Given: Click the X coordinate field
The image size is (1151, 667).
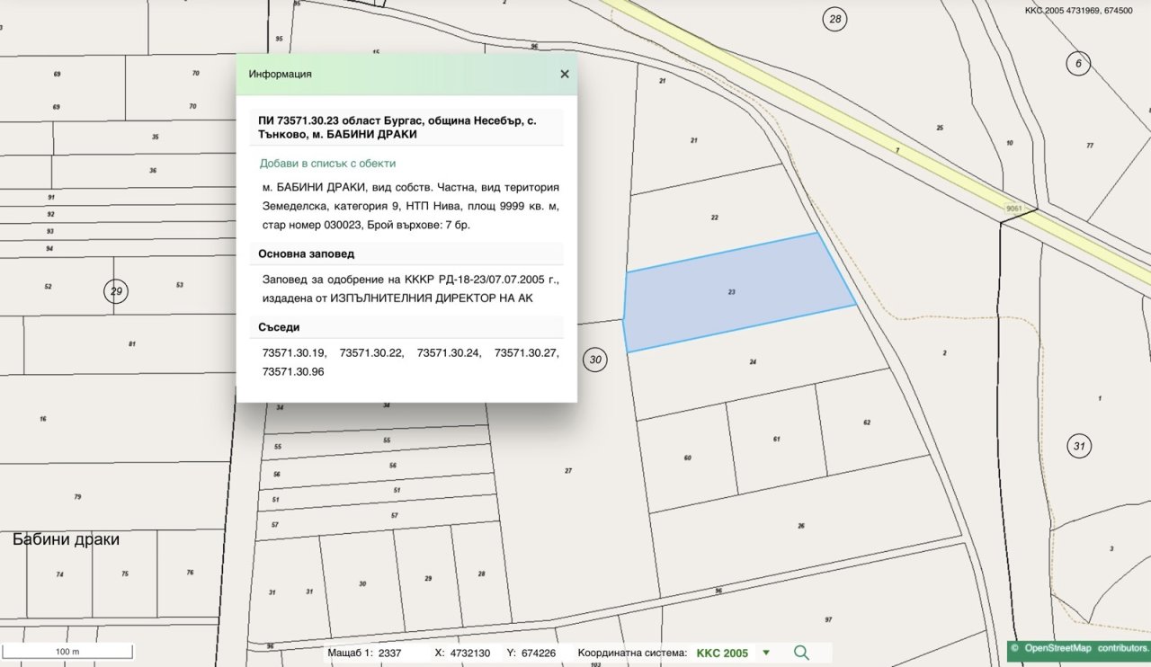Looking at the screenshot, I should (x=469, y=654).
